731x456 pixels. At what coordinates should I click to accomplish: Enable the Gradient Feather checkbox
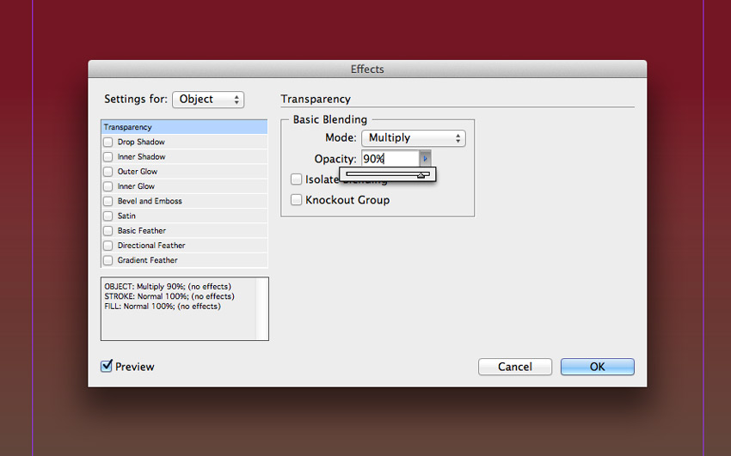pyautogui.click(x=108, y=260)
